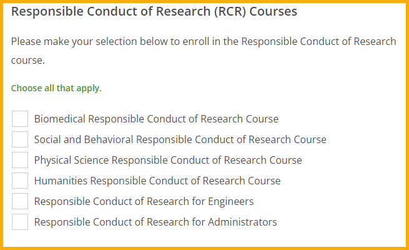
Task: Click the 'Research for Administrators' label text
Action: [155, 222]
